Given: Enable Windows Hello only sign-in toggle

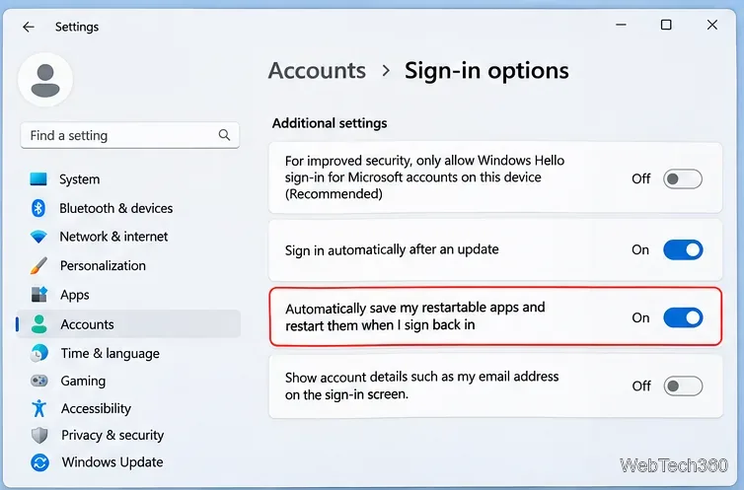Looking at the screenshot, I should [683, 179].
